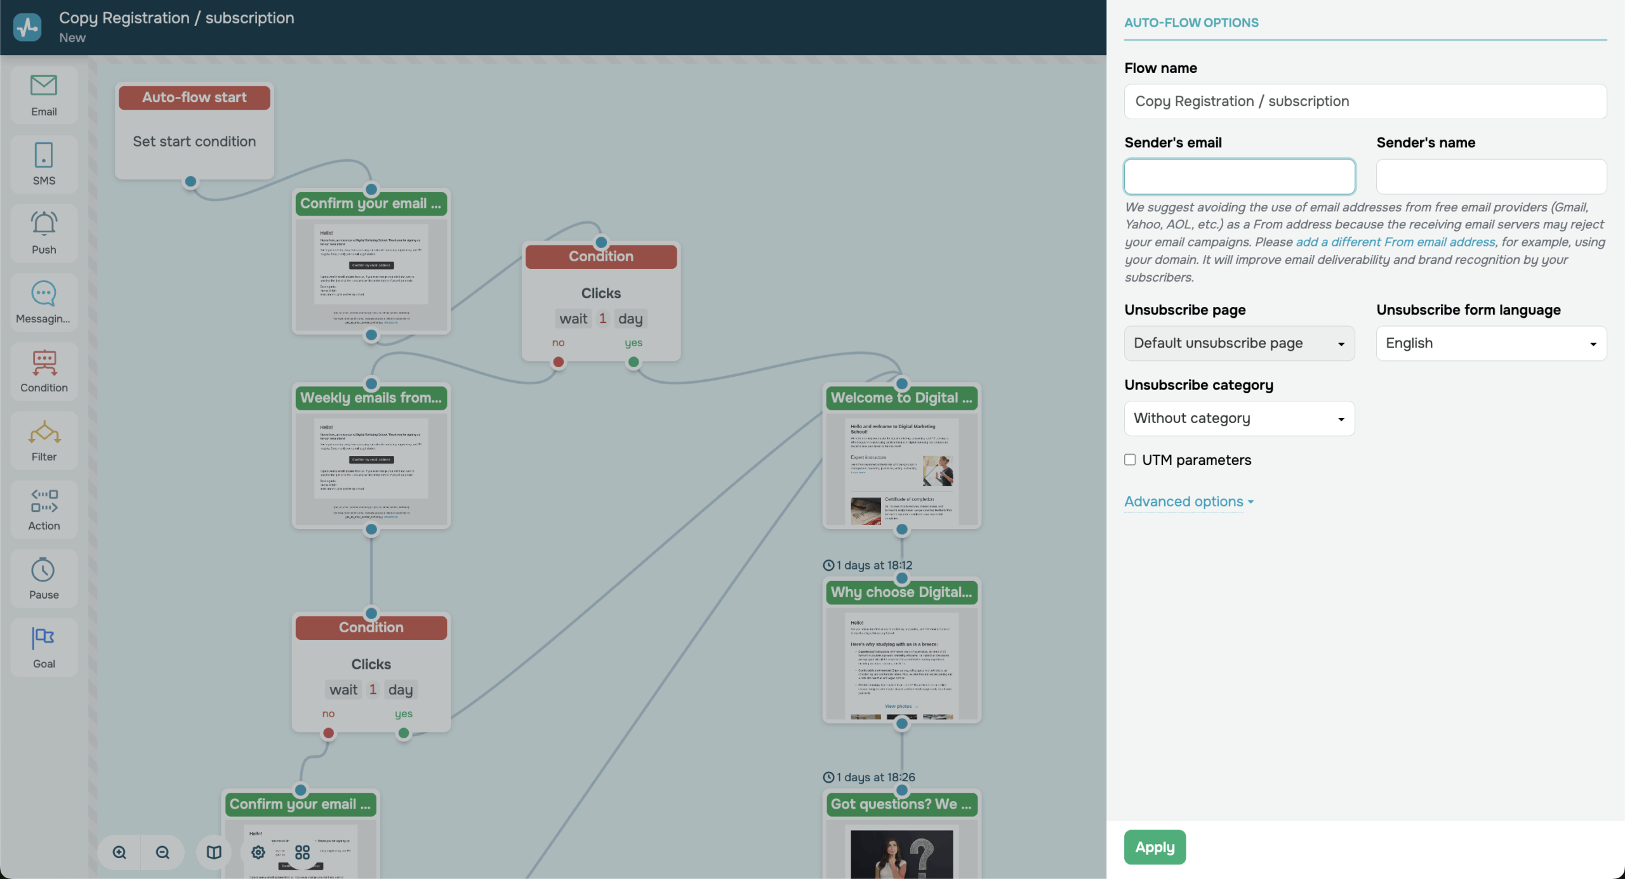Click green 'yes' connector of top Condition

click(633, 362)
